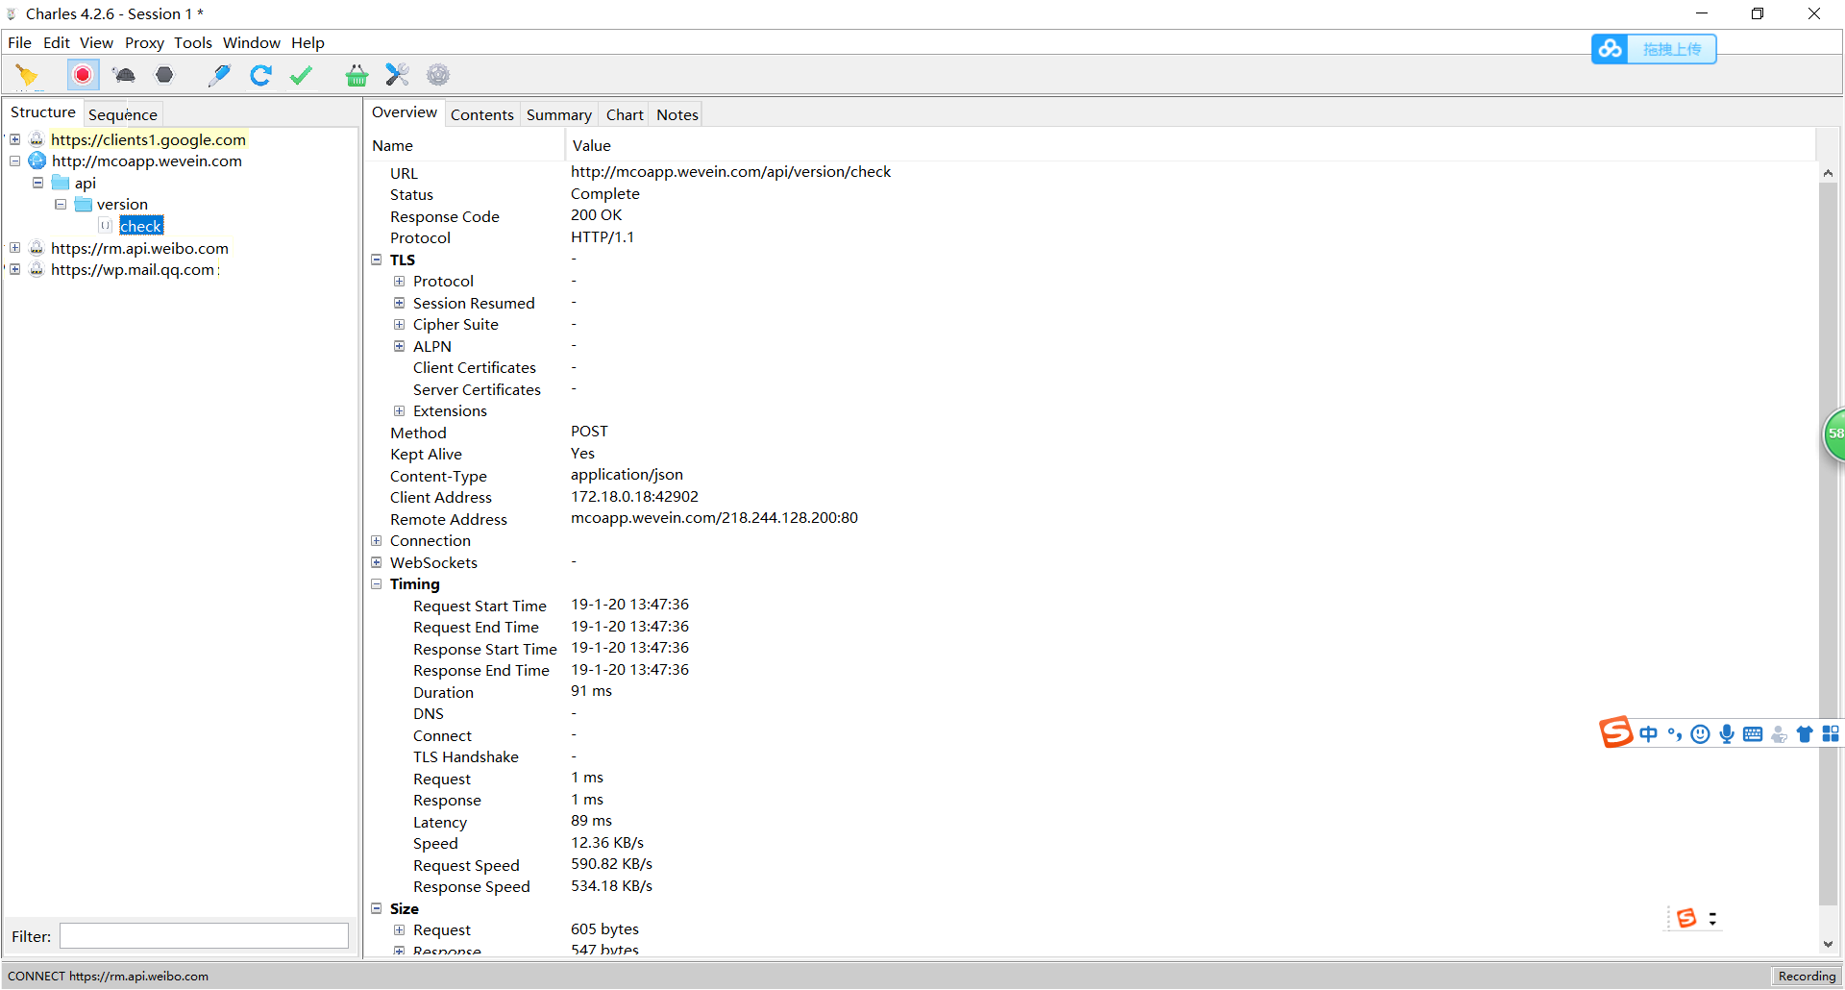Expand the rm.api.weibo.com host node
This screenshot has height=990, width=1845.
(15, 248)
